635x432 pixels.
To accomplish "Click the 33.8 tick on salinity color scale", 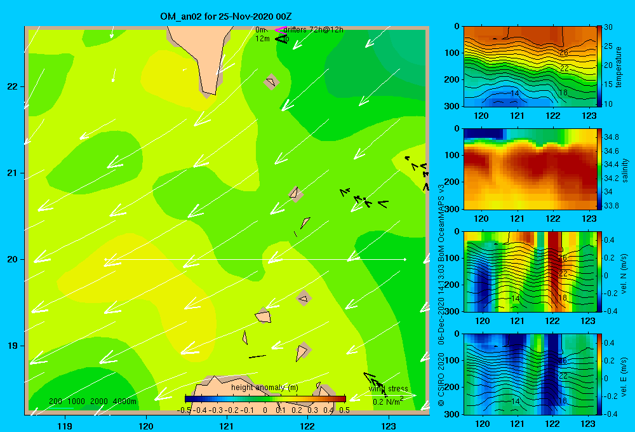I will [612, 205].
